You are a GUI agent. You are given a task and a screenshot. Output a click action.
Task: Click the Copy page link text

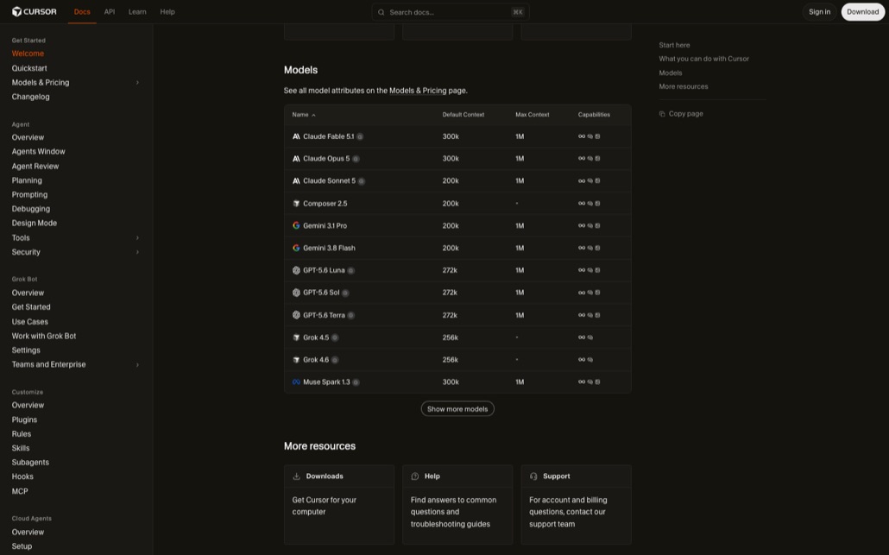[685, 114]
